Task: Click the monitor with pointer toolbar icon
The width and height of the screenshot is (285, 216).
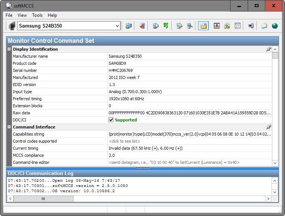Action: tap(190, 26)
